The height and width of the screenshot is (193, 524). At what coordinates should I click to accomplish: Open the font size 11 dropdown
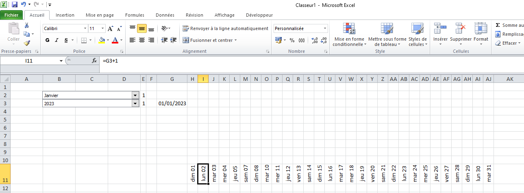pos(102,28)
